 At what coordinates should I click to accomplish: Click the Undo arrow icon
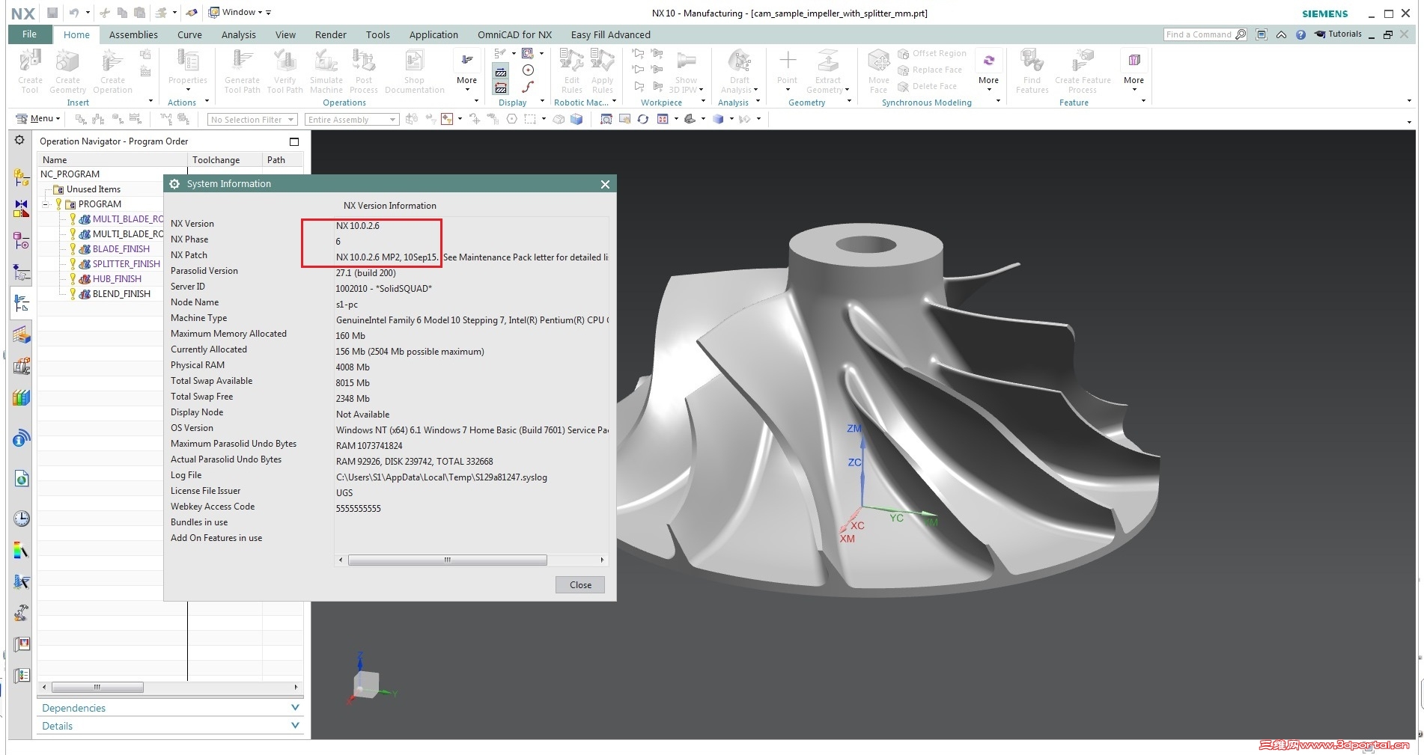coord(73,13)
